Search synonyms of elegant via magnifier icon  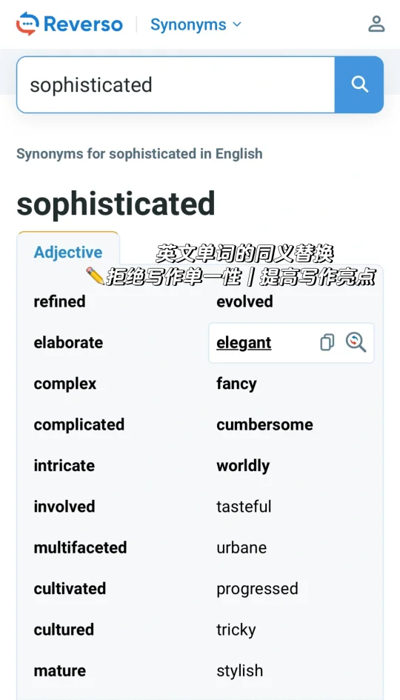tap(356, 342)
